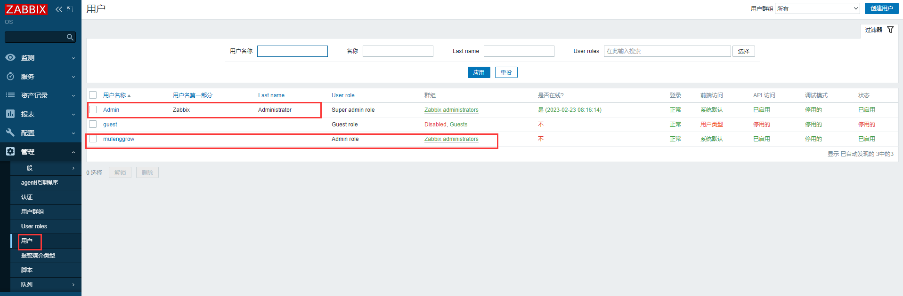Expand the 服务 menu chevron

click(73, 77)
